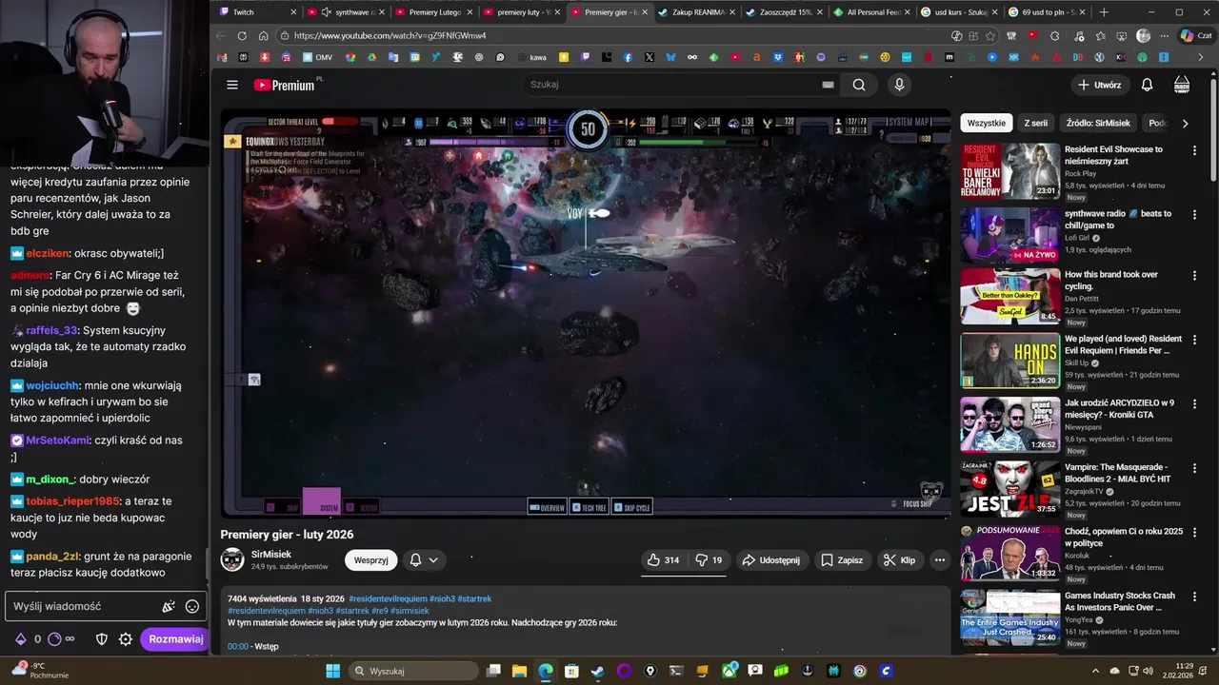Send message with the Rozmawiaj button
Viewport: 1219px width, 685px height.
pyautogui.click(x=175, y=639)
